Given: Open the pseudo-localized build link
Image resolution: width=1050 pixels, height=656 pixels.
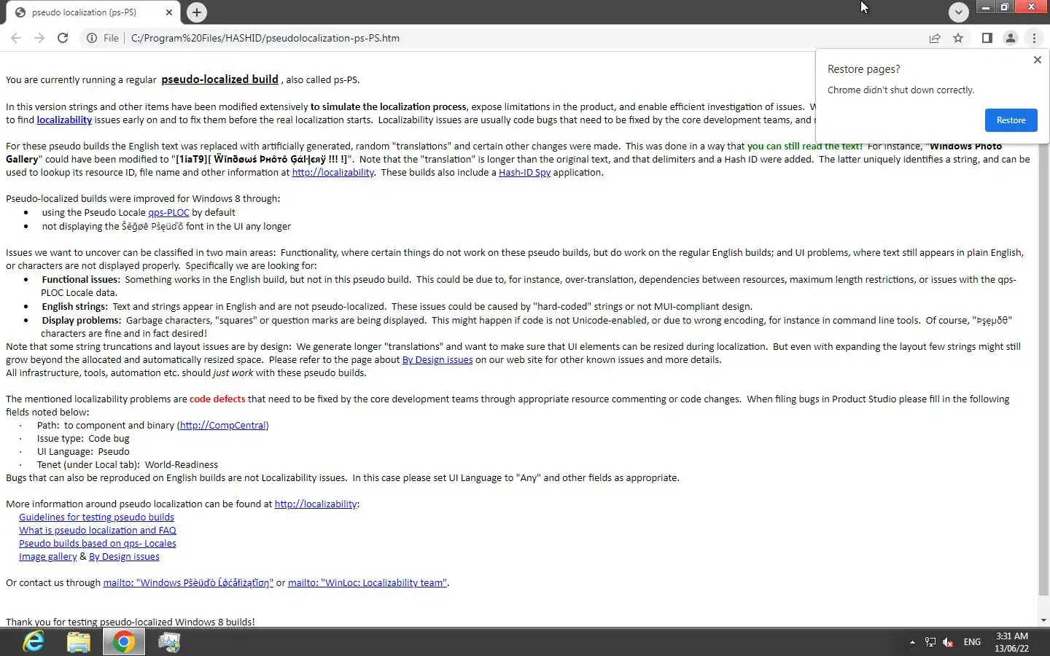Looking at the screenshot, I should (219, 79).
